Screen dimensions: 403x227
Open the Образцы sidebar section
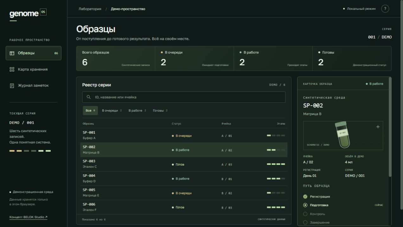(x=34, y=53)
